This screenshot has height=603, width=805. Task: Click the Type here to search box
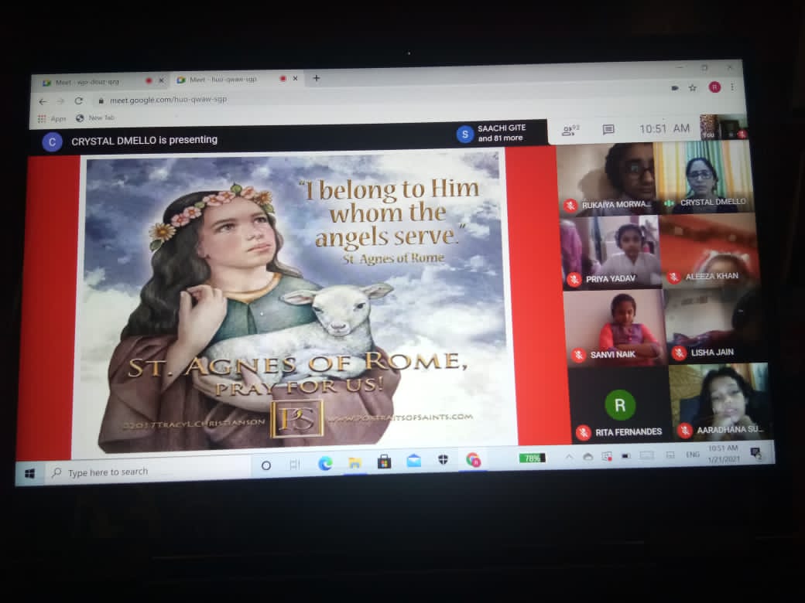149,472
